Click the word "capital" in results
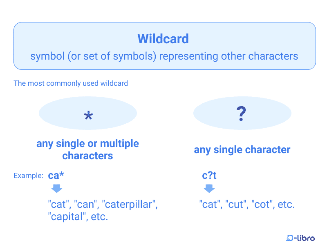This screenshot has width=327, height=245. pyautogui.click(x=67, y=217)
